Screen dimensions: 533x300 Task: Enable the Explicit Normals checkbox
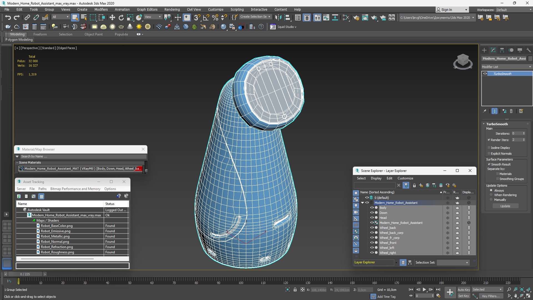point(489,153)
